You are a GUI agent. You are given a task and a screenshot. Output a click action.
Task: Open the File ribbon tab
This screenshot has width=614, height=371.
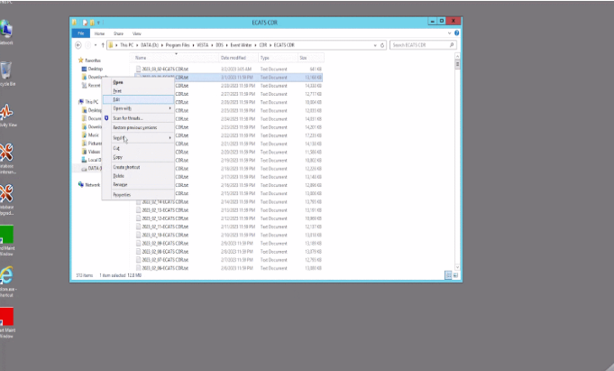coord(80,33)
